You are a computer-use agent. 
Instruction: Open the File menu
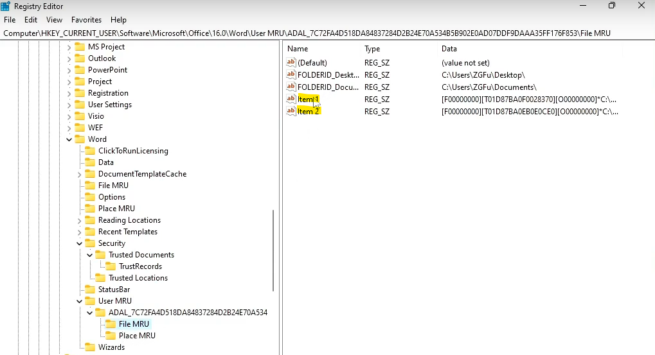pos(10,20)
